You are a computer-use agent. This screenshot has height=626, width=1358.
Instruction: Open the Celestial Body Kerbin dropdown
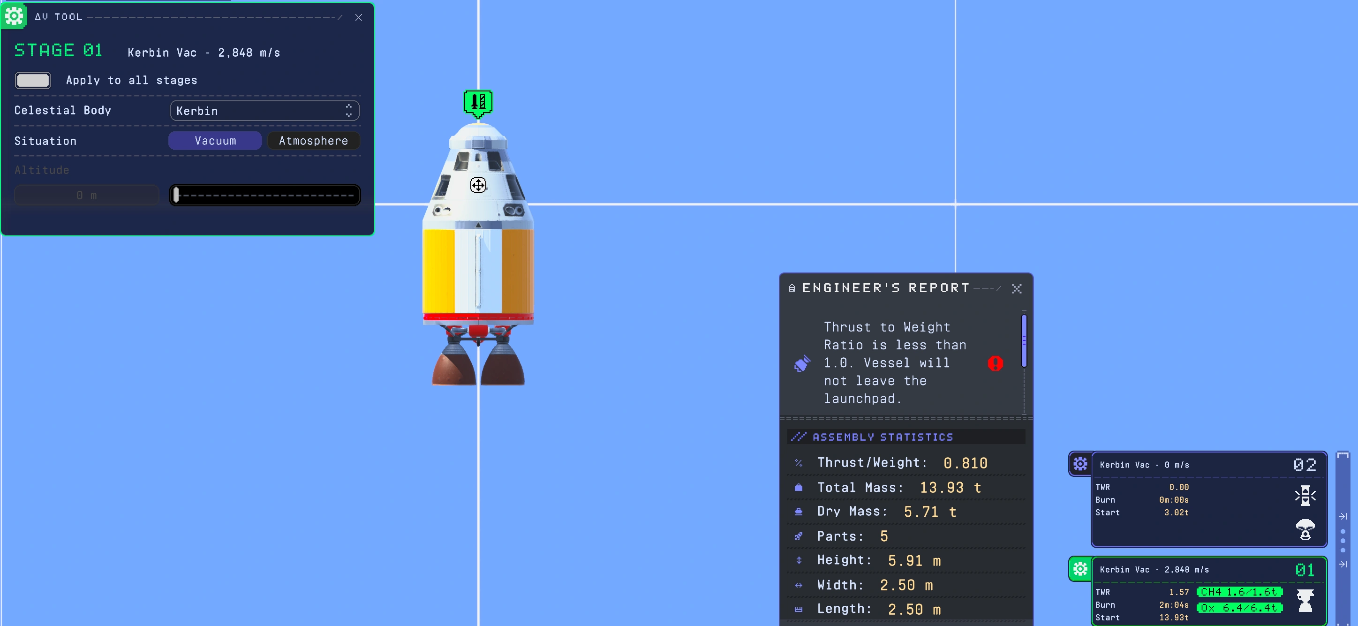point(264,111)
